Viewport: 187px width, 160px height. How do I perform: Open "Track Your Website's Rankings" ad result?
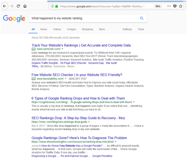(81, 45)
